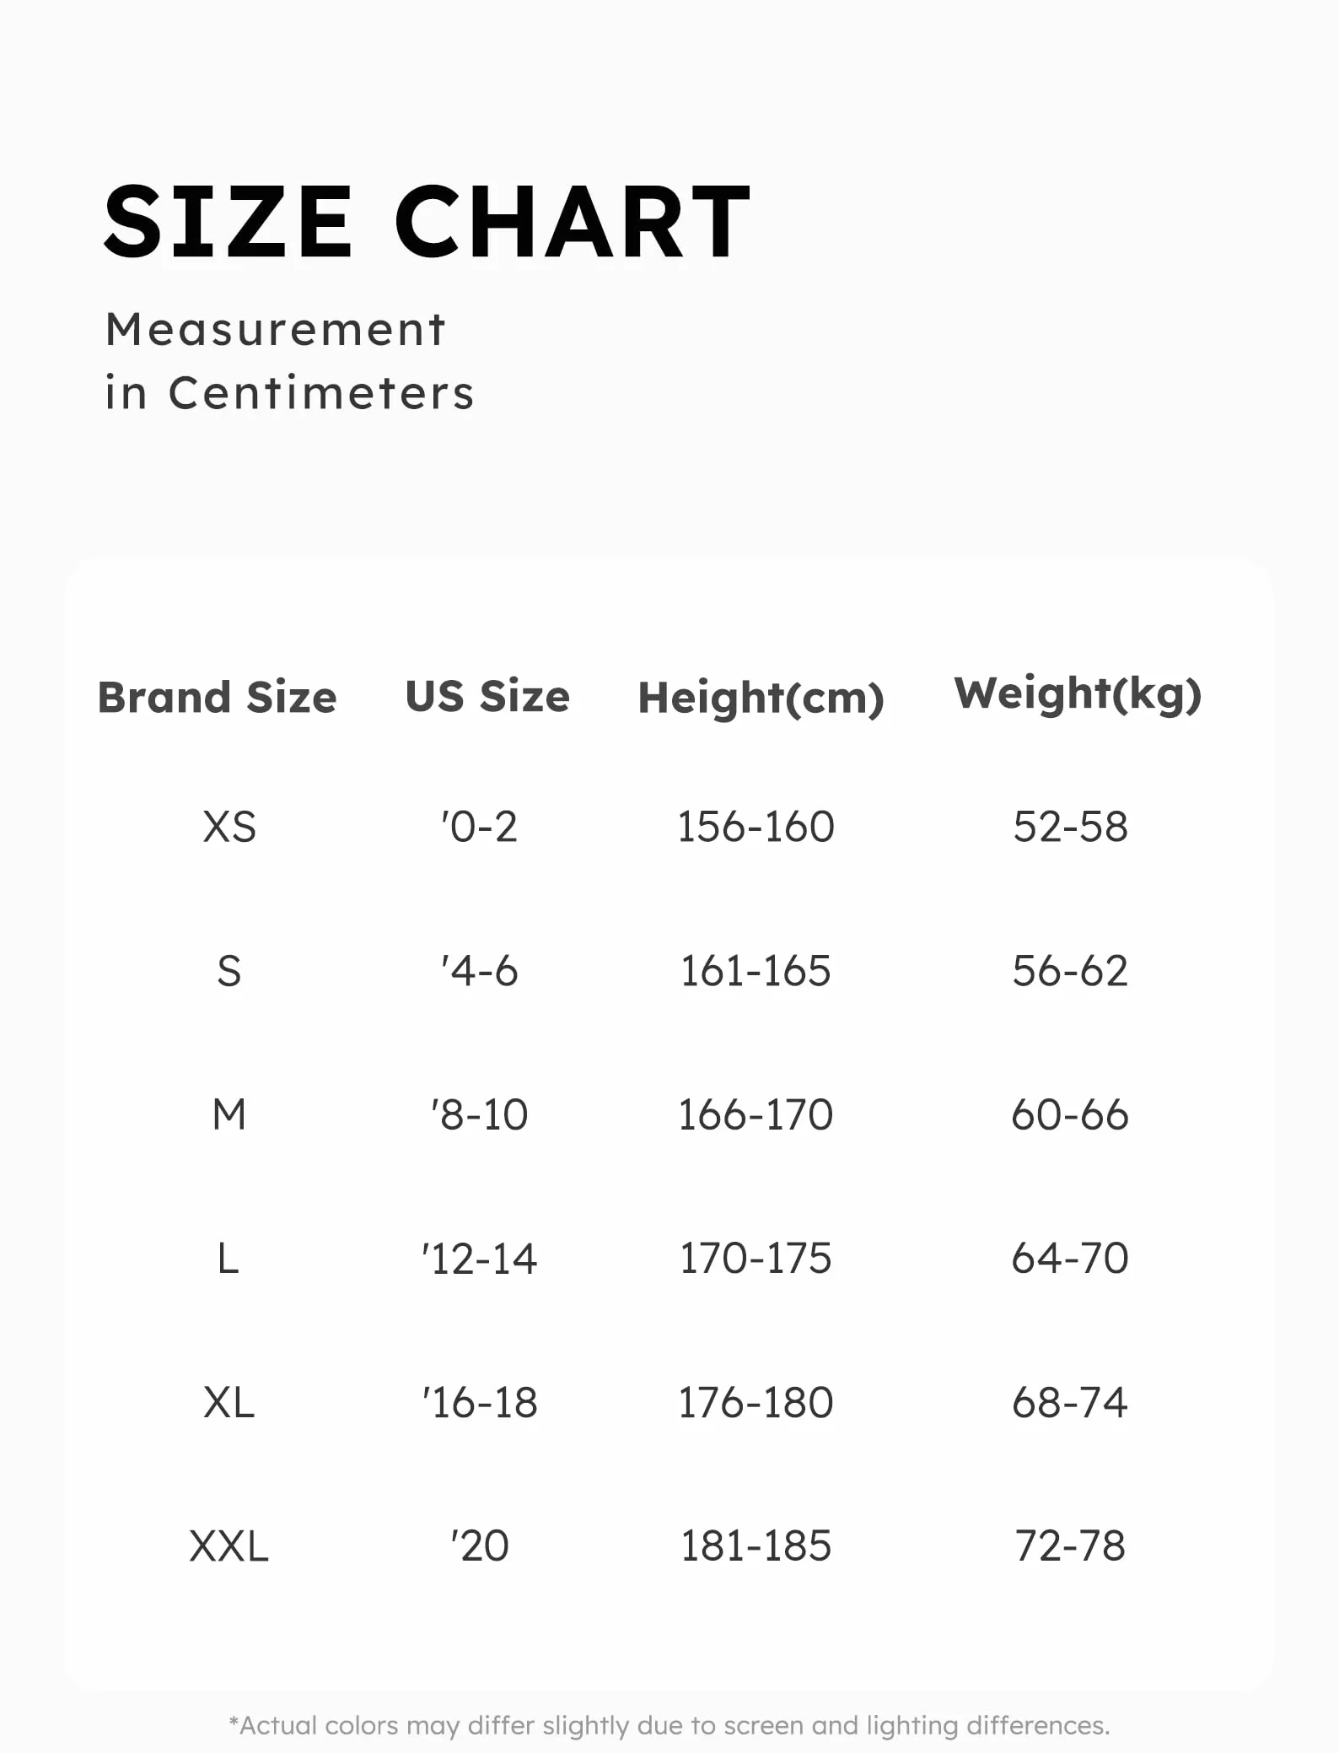
Task: Click the SIZE CHART heading
Action: (427, 222)
